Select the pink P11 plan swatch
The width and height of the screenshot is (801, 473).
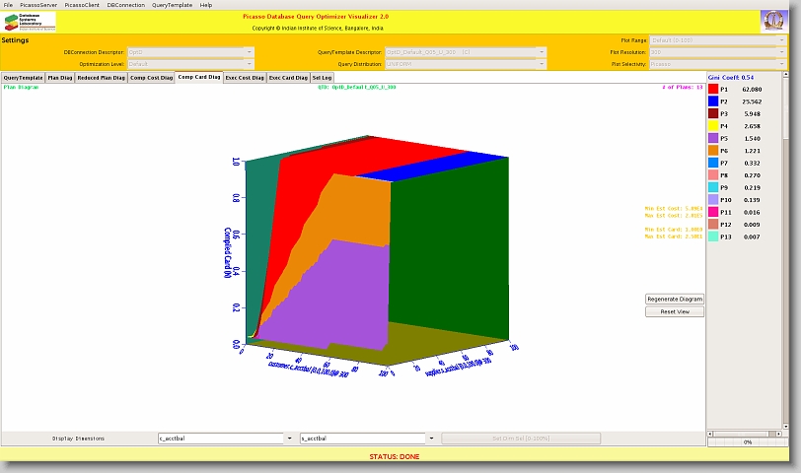pos(713,212)
